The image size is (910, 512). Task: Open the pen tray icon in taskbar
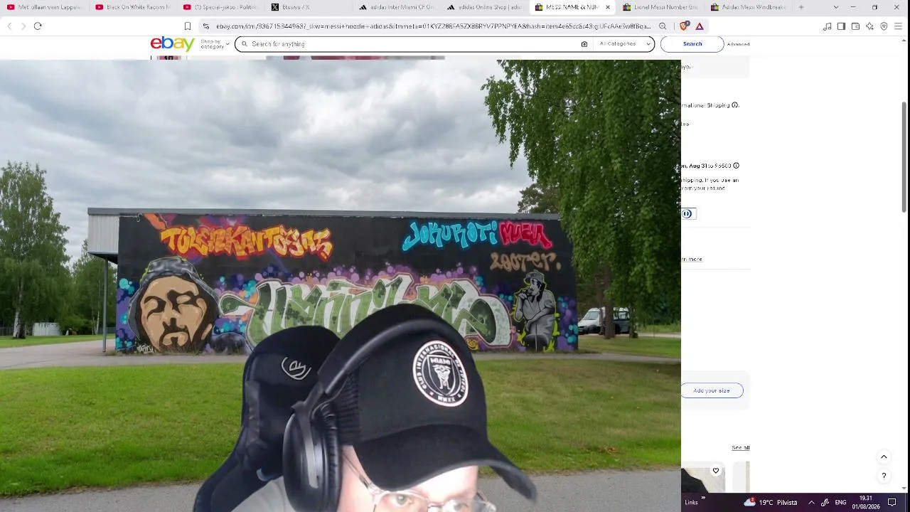coord(825,502)
